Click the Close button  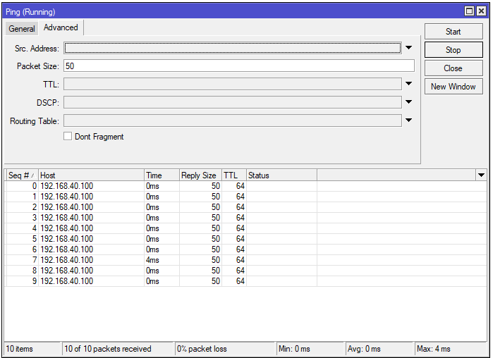[453, 68]
